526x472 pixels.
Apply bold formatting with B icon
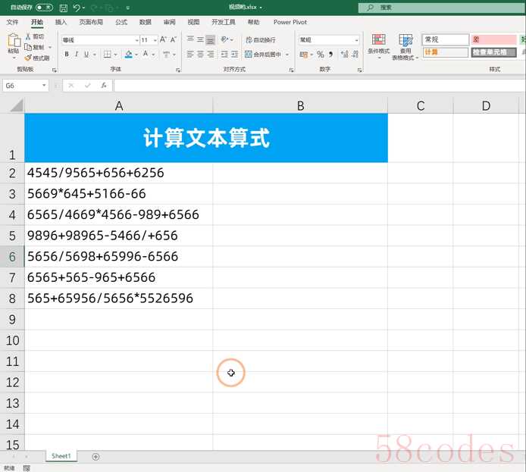[x=67, y=55]
